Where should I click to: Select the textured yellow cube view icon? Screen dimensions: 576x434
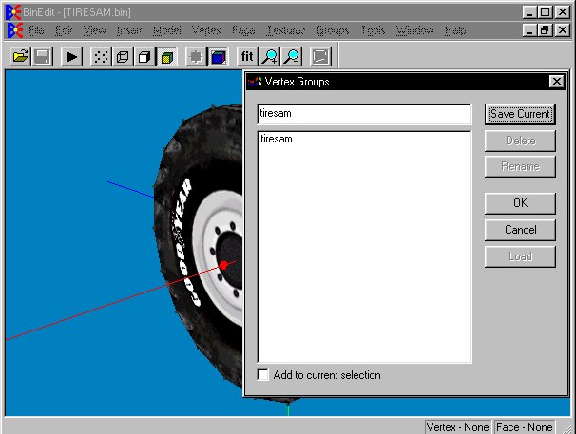[x=166, y=57]
